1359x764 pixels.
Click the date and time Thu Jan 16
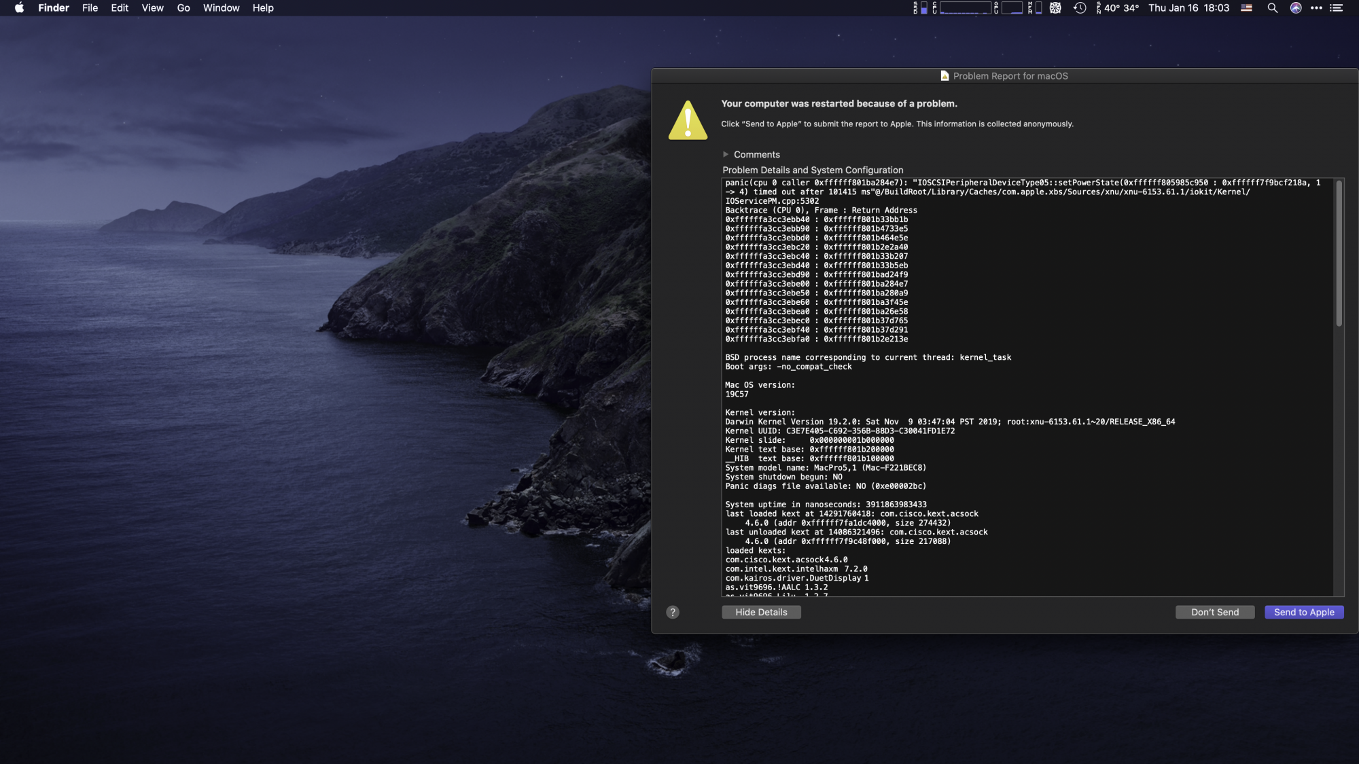click(x=1189, y=8)
